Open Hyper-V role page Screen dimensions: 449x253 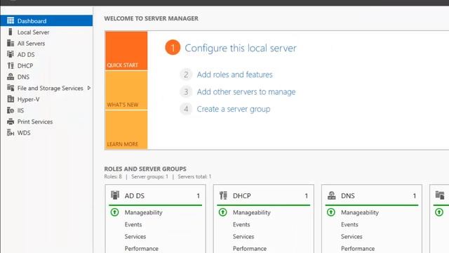[x=46, y=99]
